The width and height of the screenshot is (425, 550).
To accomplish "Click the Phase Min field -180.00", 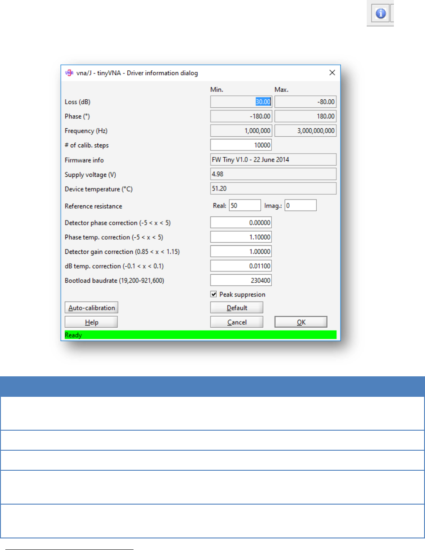I will 241,116.
